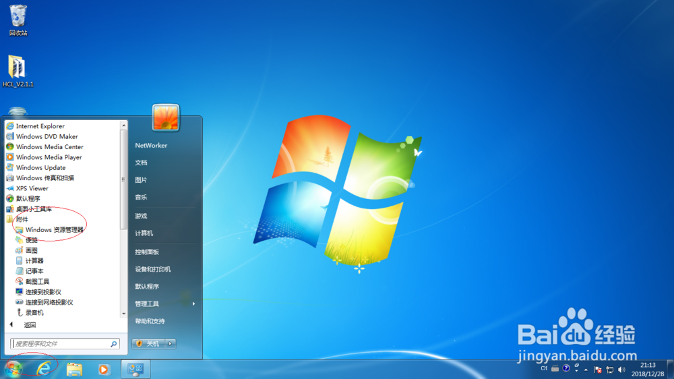Show hidden tray icons arrow

[x=586, y=370]
